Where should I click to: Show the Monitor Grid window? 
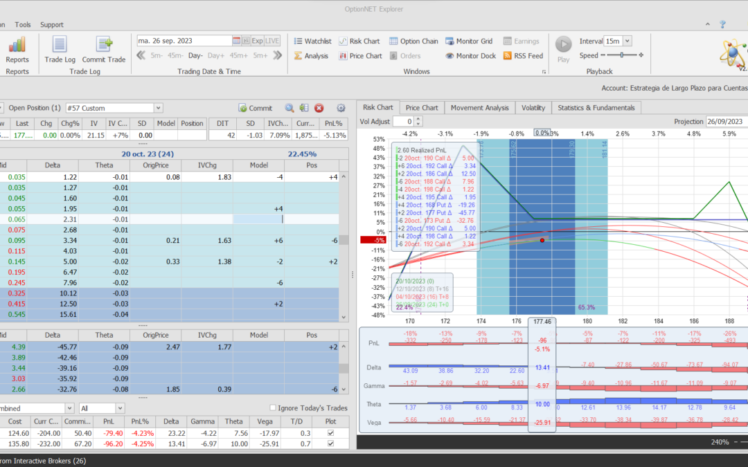(469, 41)
